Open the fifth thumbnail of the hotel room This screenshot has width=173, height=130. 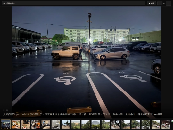pos(46,124)
